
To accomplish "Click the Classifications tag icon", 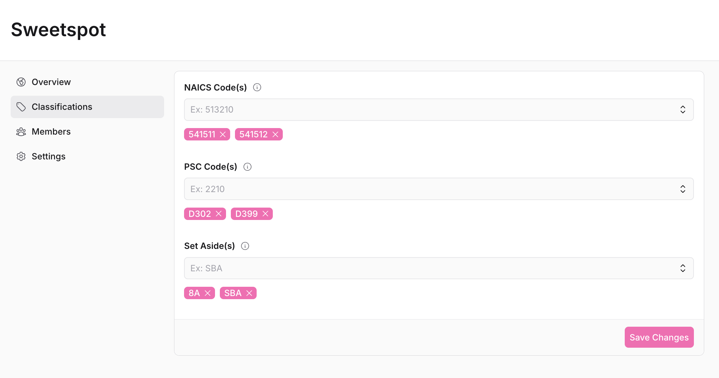I will [21, 107].
